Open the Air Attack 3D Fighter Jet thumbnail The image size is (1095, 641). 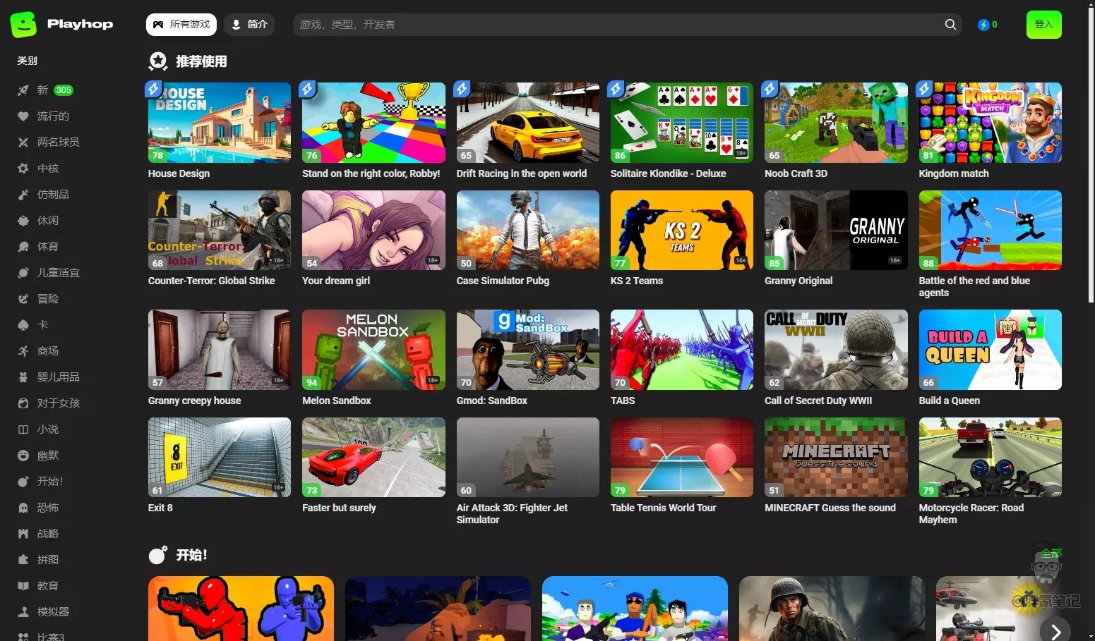tap(528, 457)
